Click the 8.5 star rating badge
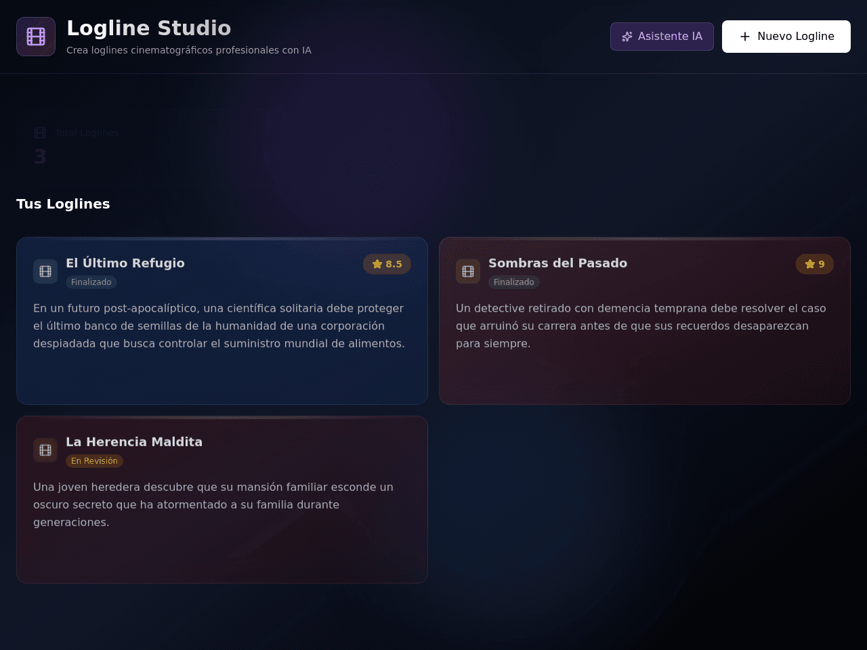The image size is (867, 650). point(387,264)
